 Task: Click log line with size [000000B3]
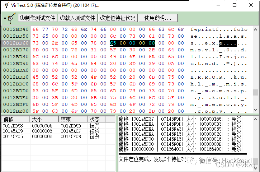point(181,124)
